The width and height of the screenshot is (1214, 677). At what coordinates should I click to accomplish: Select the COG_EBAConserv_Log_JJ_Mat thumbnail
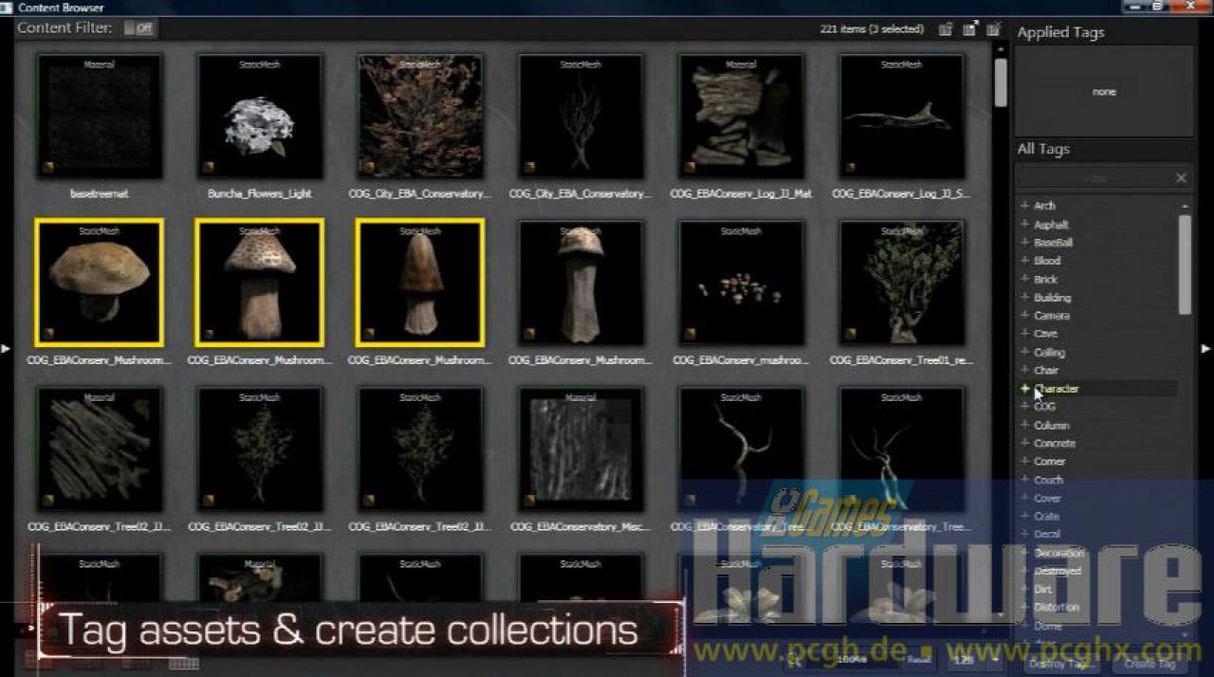click(x=741, y=117)
